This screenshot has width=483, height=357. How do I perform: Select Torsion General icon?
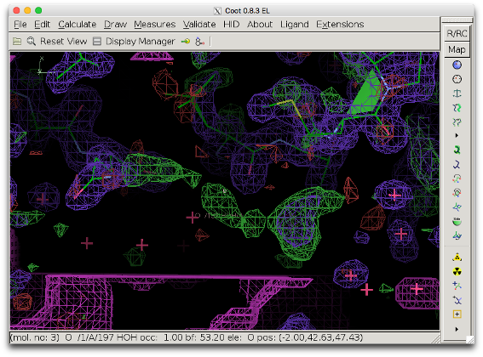(x=457, y=193)
